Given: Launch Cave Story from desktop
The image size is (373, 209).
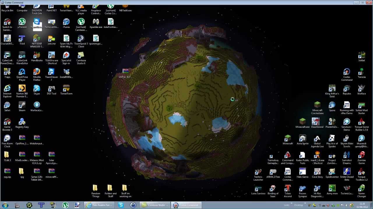Looking at the screenshot, I should (317, 173).
